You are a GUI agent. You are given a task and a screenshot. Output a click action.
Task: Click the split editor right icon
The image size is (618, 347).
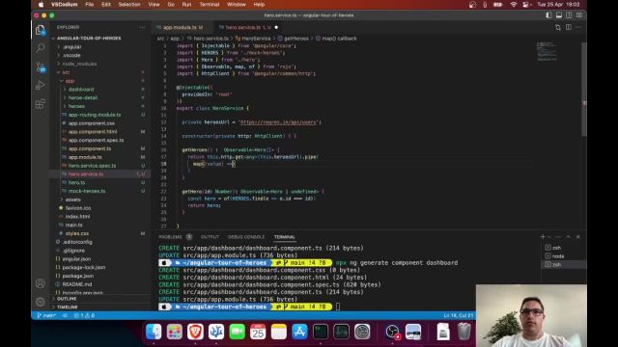click(569, 27)
